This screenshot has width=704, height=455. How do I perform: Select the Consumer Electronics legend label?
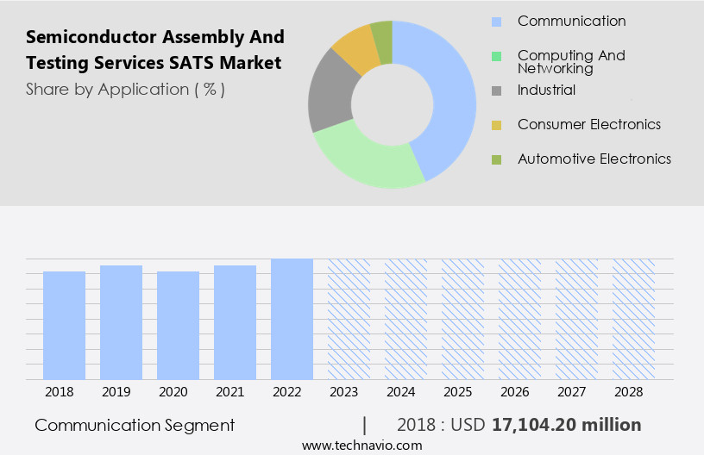click(x=588, y=125)
